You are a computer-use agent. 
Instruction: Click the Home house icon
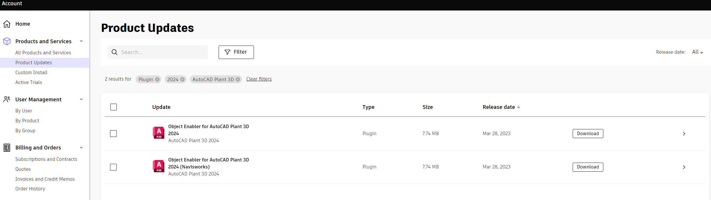tap(7, 24)
